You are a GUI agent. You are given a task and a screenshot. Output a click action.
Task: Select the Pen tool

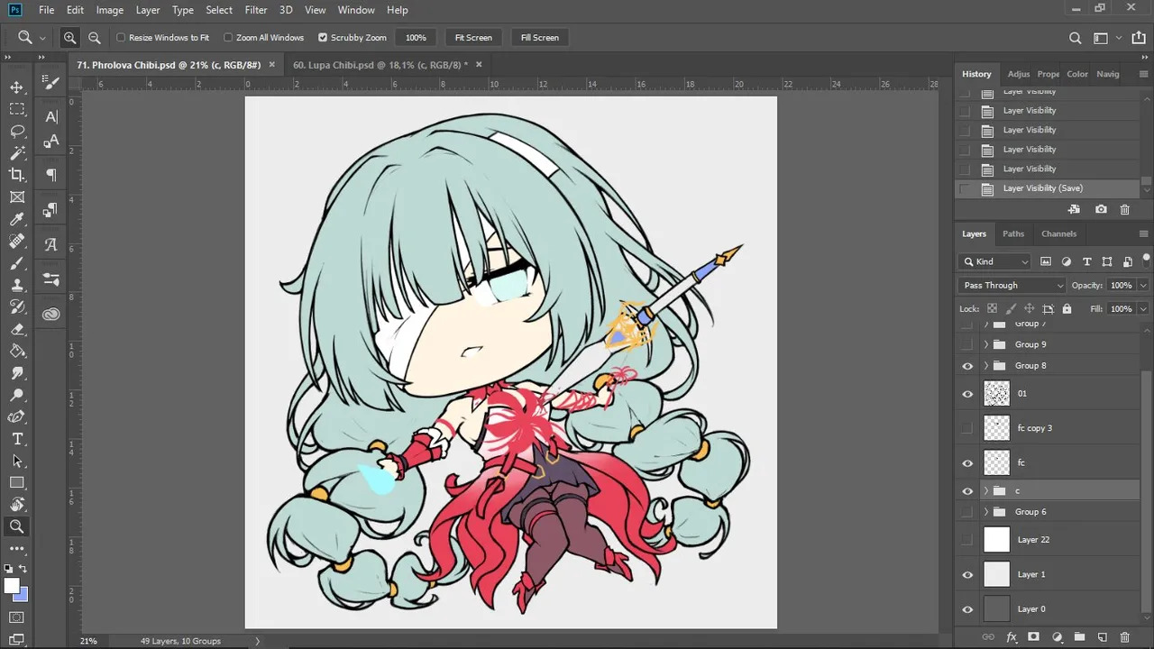pyautogui.click(x=17, y=417)
